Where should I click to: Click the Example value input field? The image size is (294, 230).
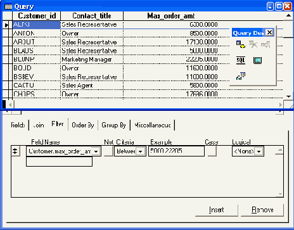pos(176,151)
